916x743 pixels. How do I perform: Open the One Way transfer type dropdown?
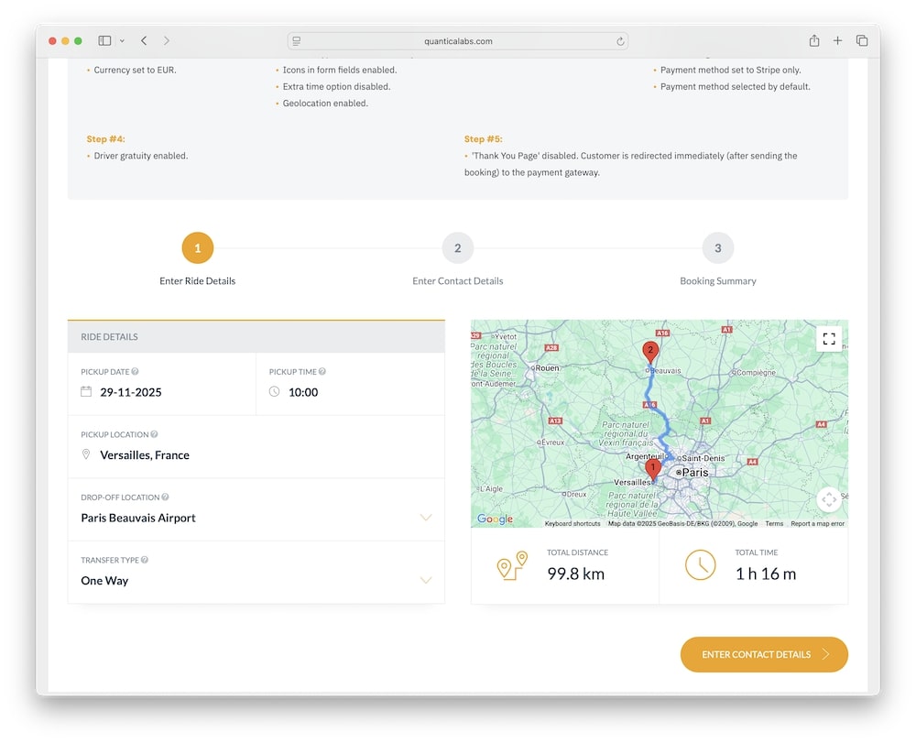[x=256, y=573]
